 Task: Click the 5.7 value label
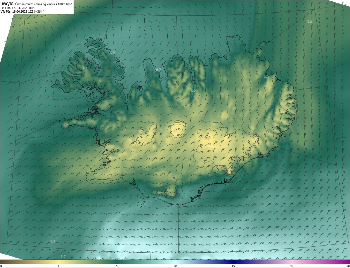[x=63, y=256]
